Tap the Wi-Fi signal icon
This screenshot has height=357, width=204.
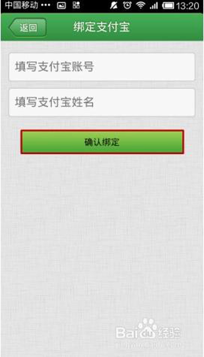coord(141,5)
